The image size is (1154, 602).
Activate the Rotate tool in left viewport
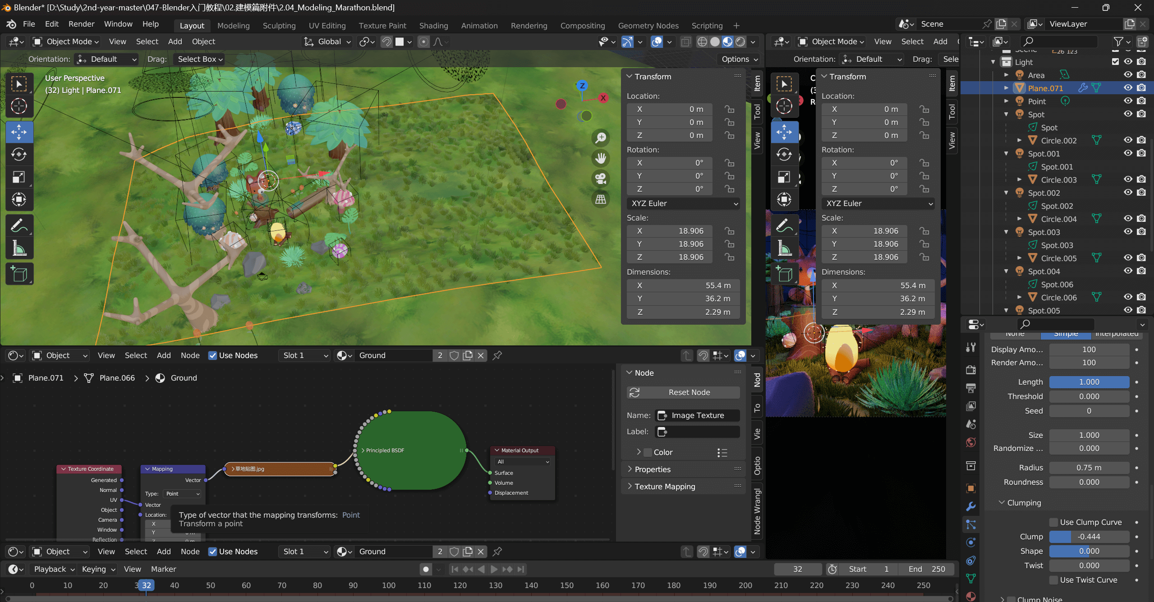[19, 155]
